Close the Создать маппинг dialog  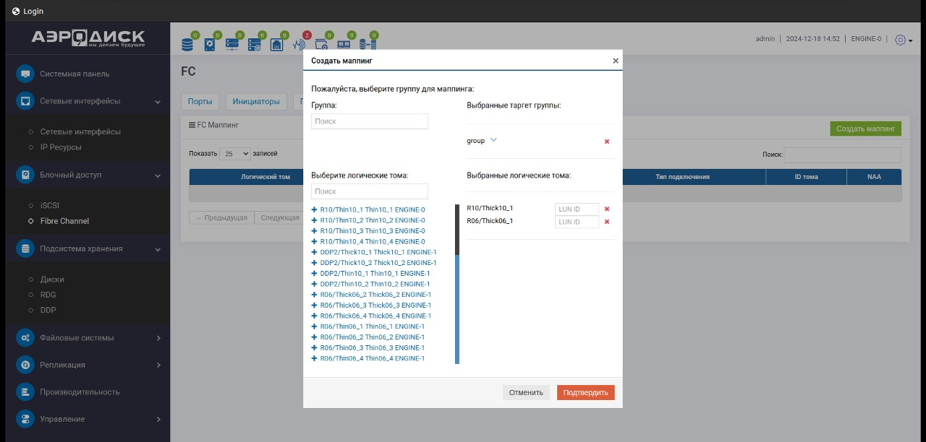[616, 61]
